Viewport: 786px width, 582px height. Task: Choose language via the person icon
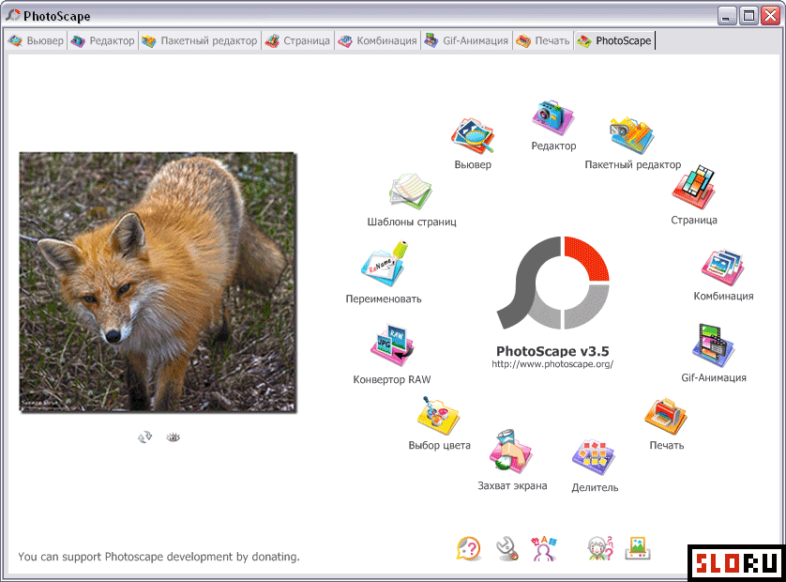[544, 548]
